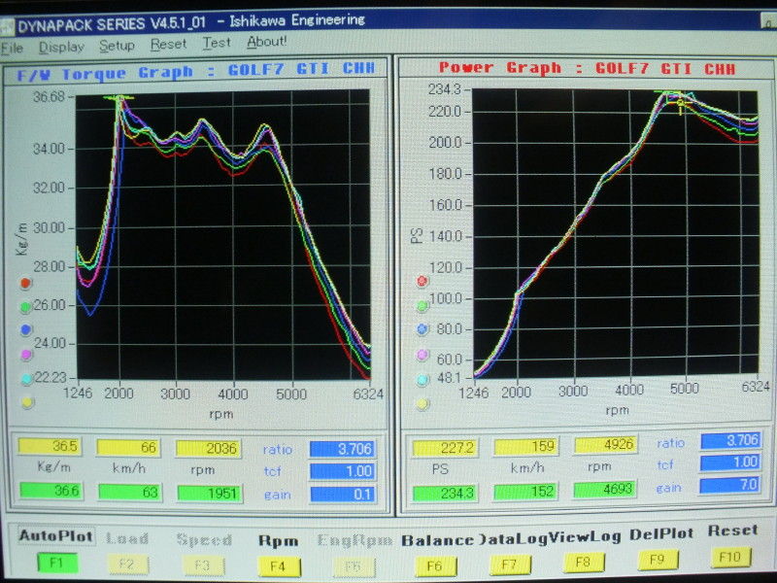Click the F6 Balance button
Viewport: 777px width, 583px height.
point(435,566)
